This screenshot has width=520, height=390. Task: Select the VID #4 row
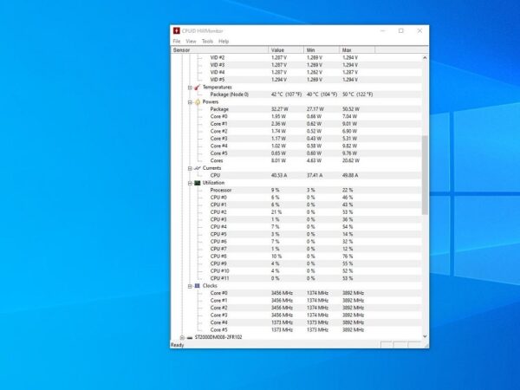pos(296,72)
